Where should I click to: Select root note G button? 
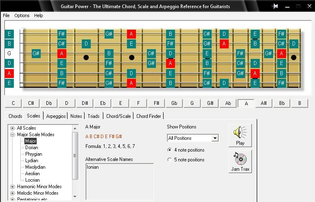pyautogui.click(x=192, y=103)
